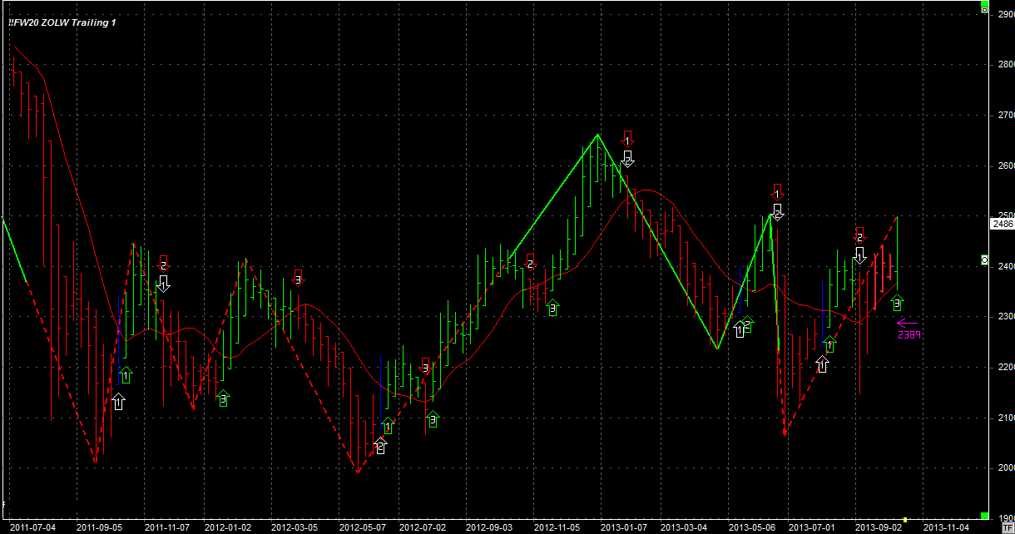Click the green trend line peak near 2013-01
1015x534 pixels.
click(x=597, y=135)
